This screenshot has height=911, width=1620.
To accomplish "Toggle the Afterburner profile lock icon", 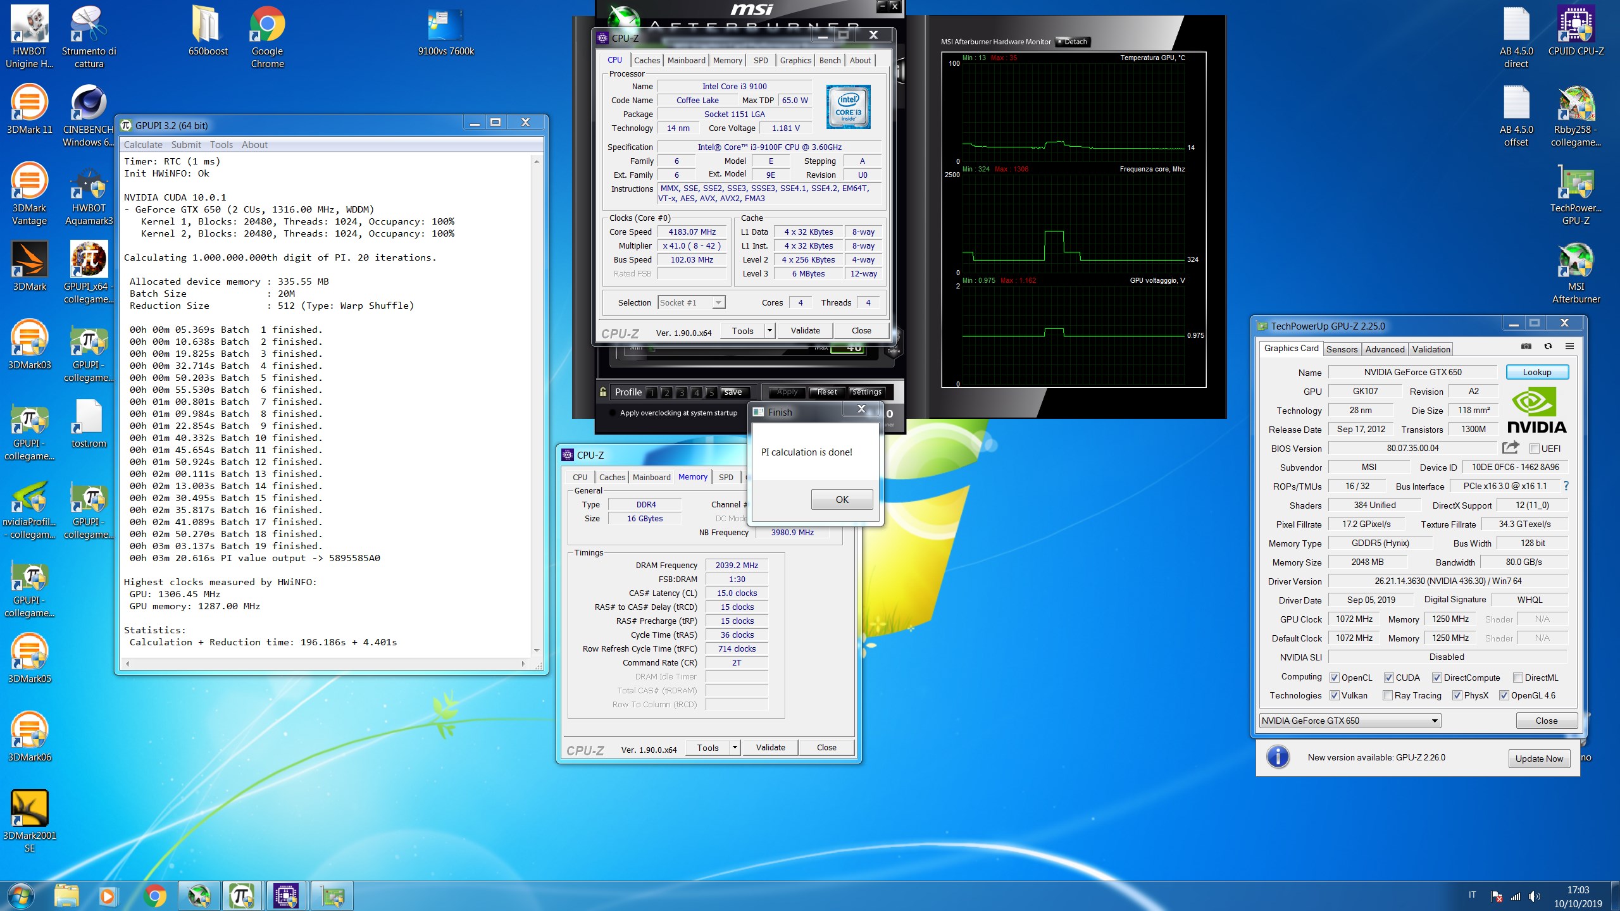I will click(603, 392).
